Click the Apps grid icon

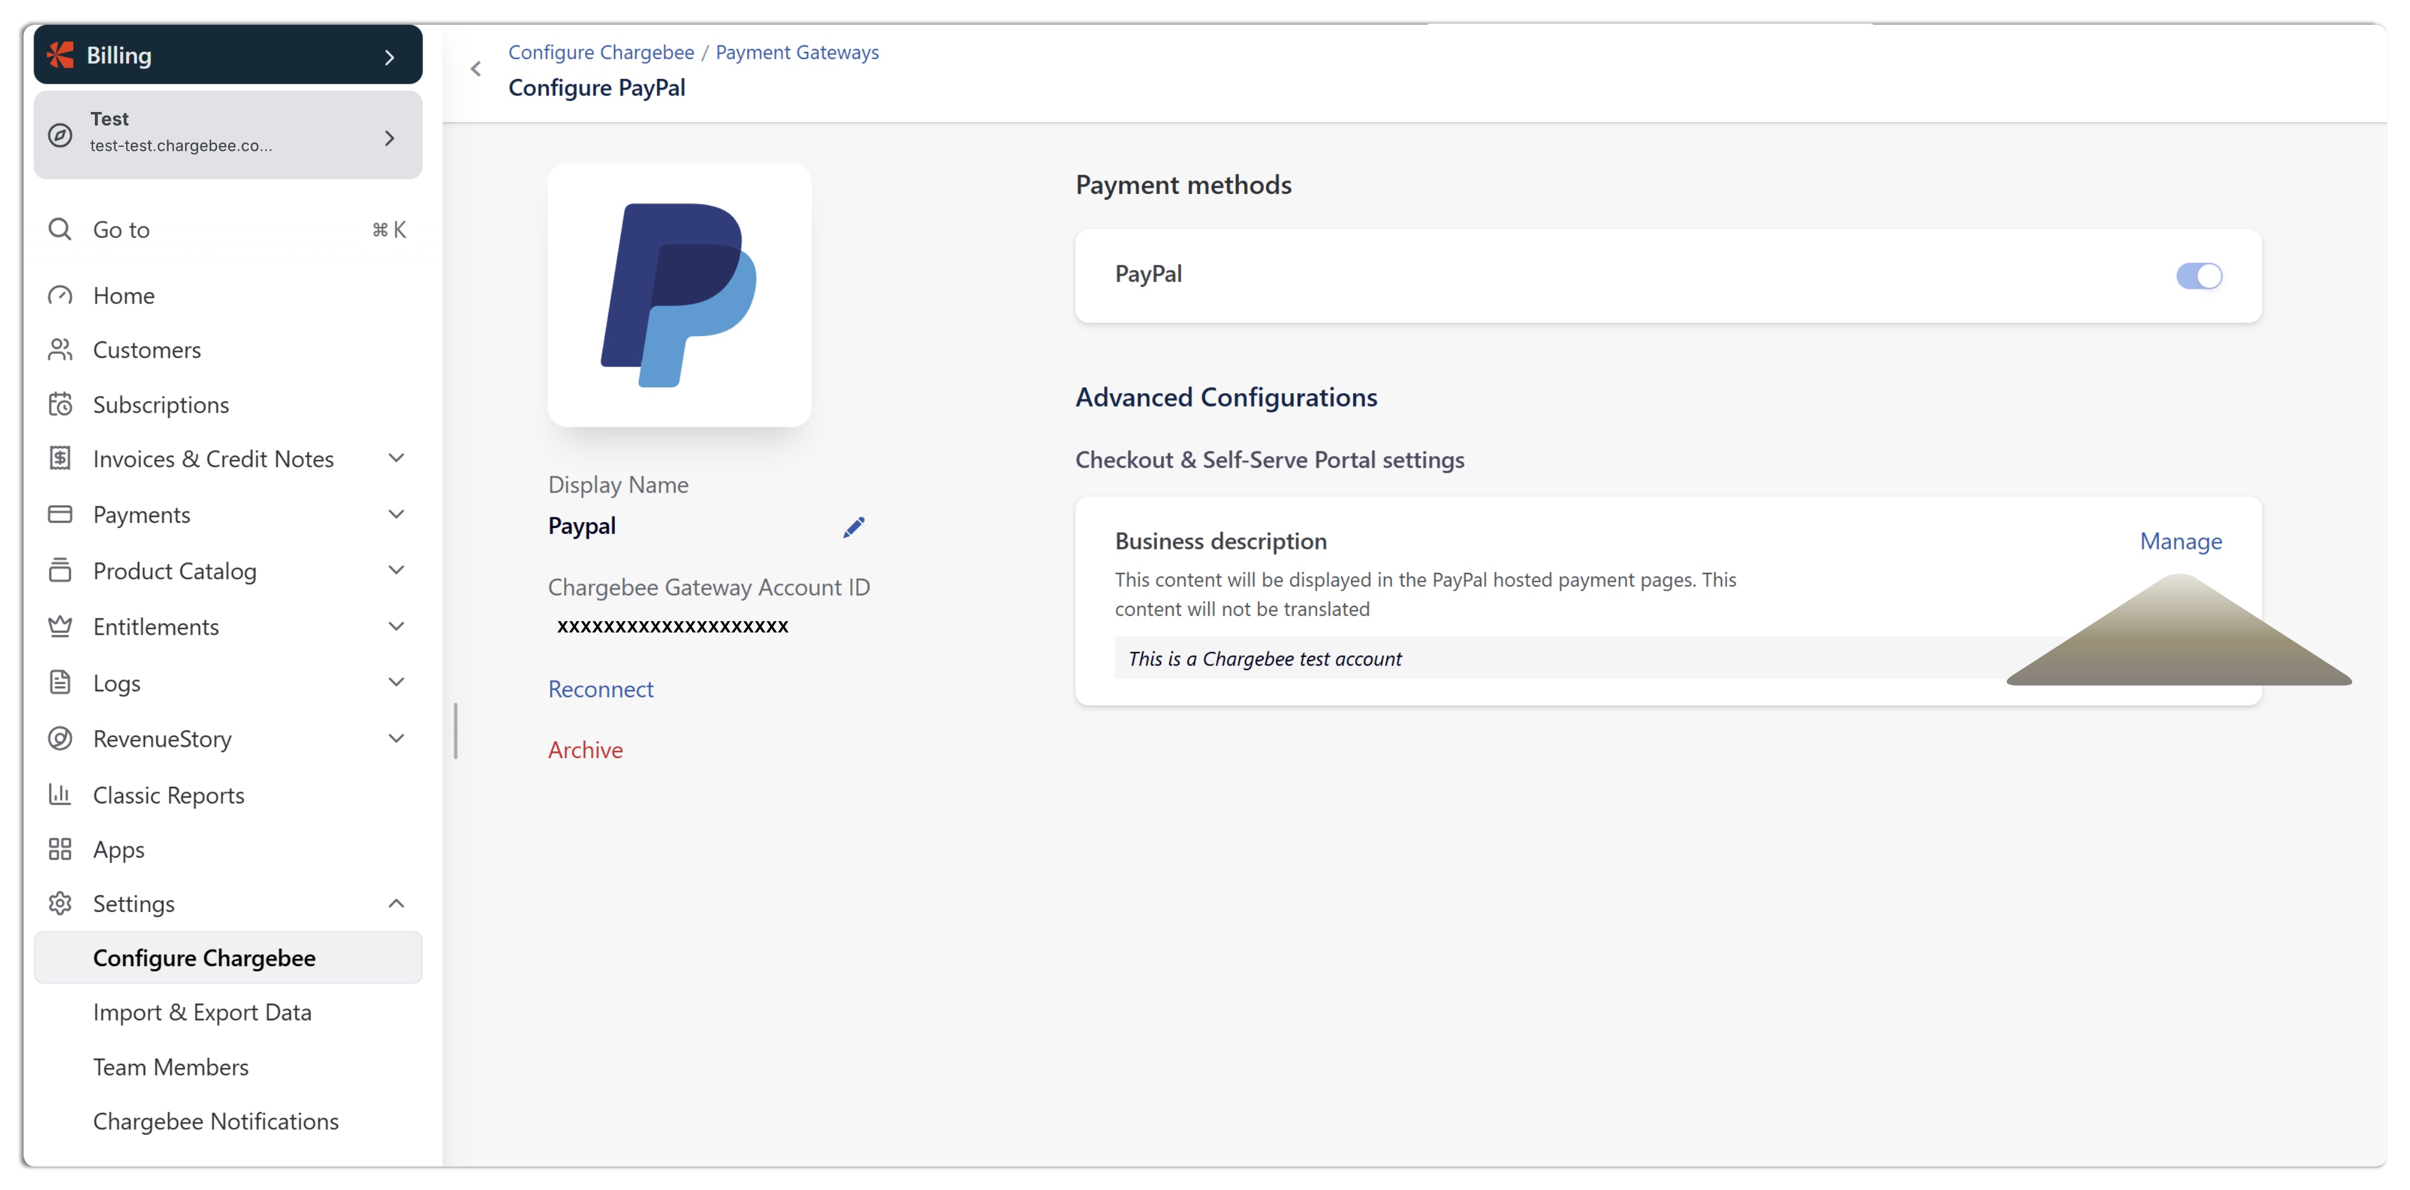click(x=60, y=849)
